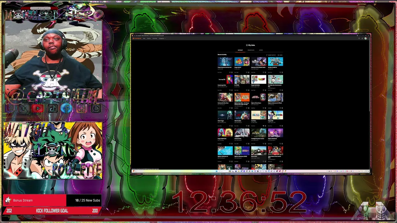Image resolution: width=397 pixels, height=223 pixels.
Task: Switch to the History tab
Action: (x=261, y=50)
